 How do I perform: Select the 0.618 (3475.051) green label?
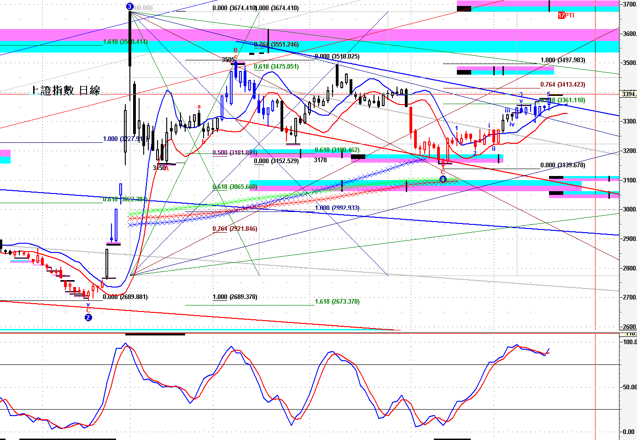[276, 66]
